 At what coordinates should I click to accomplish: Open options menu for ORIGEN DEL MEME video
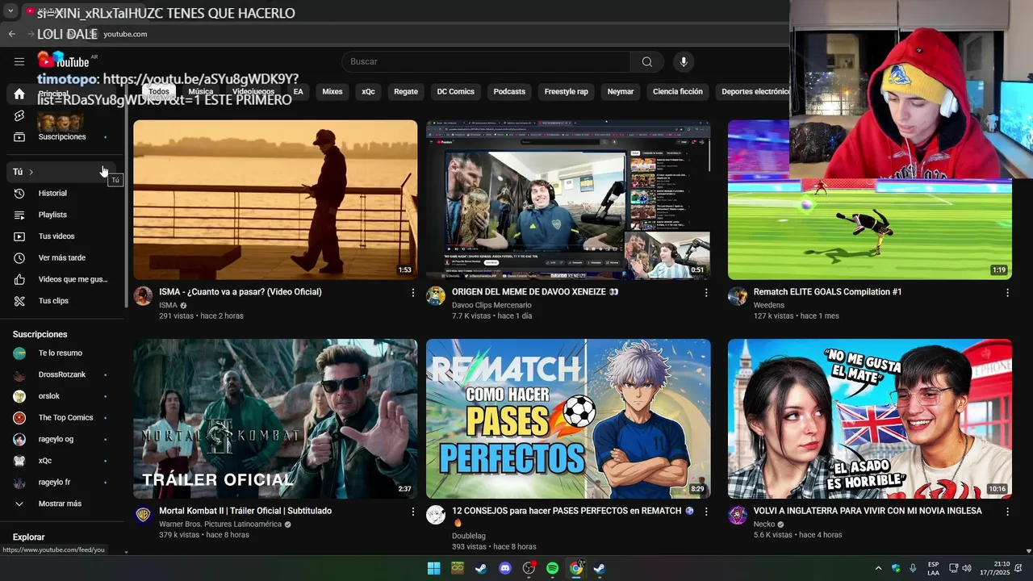(x=706, y=292)
